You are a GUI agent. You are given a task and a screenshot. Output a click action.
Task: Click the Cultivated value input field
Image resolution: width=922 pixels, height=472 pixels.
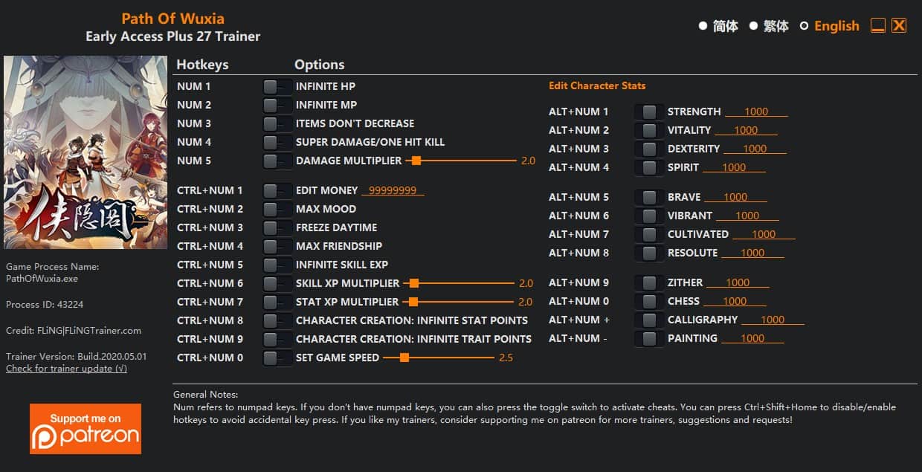coord(764,234)
